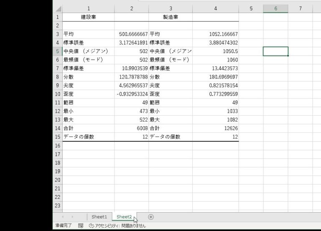The width and height of the screenshot is (321, 231).
Task: Click next sheet navigation arrow
Action: pos(72,217)
